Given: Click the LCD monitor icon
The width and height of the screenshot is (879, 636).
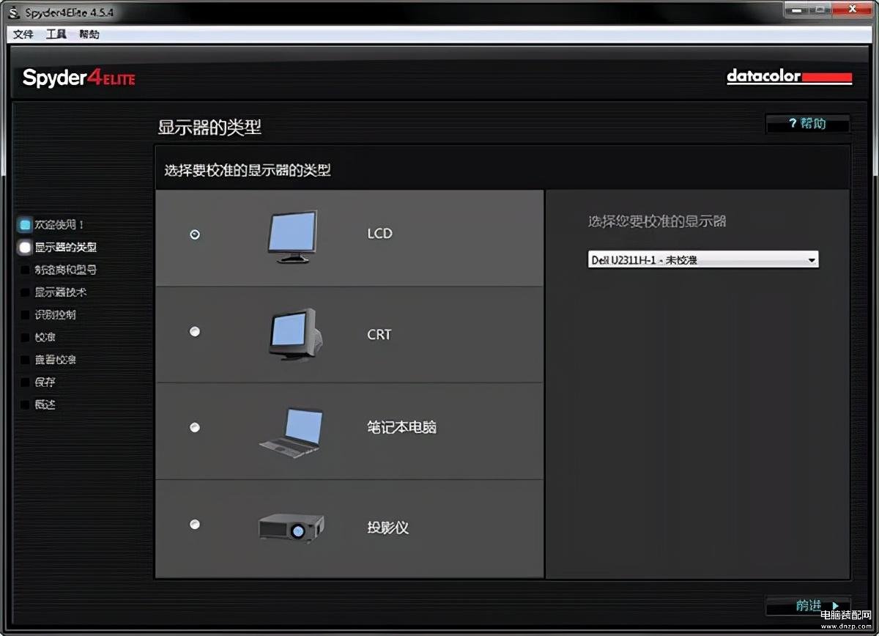Looking at the screenshot, I should pos(293,237).
